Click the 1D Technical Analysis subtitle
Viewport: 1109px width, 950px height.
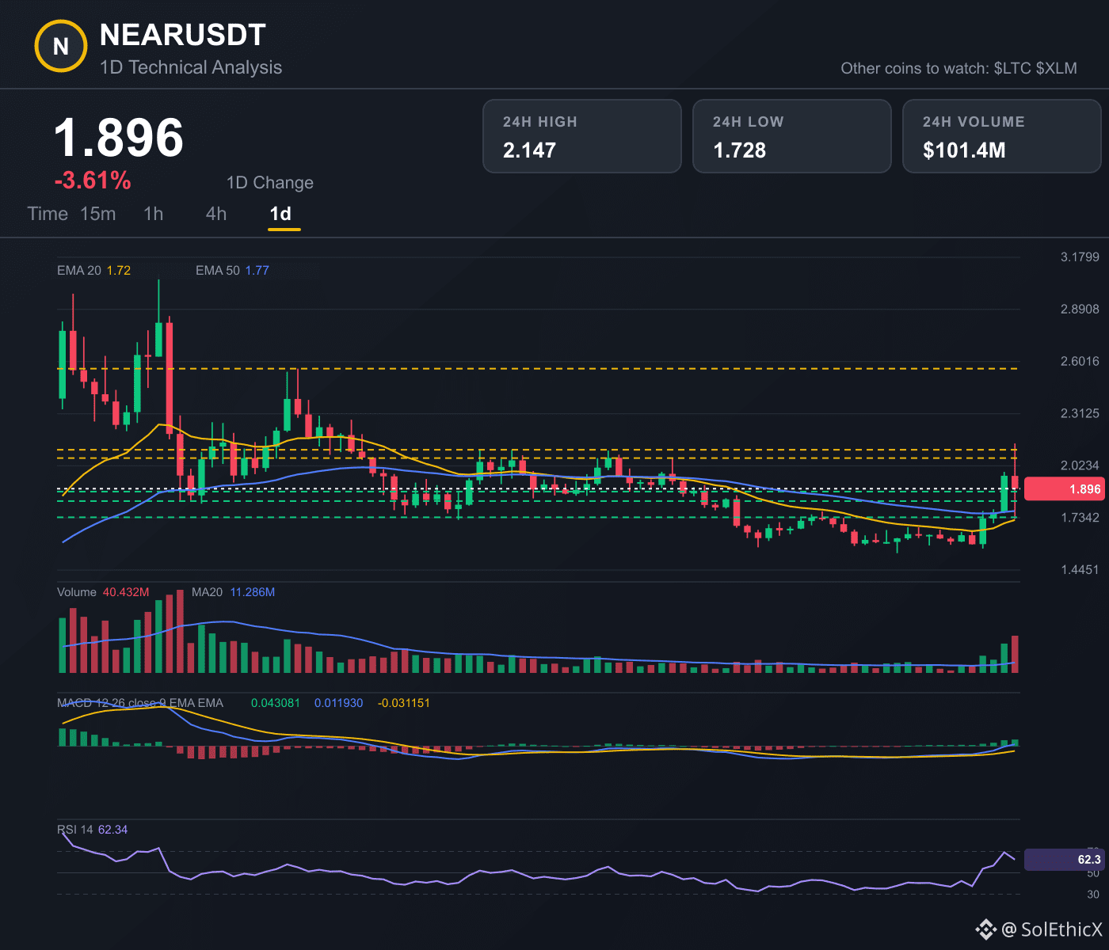(191, 67)
